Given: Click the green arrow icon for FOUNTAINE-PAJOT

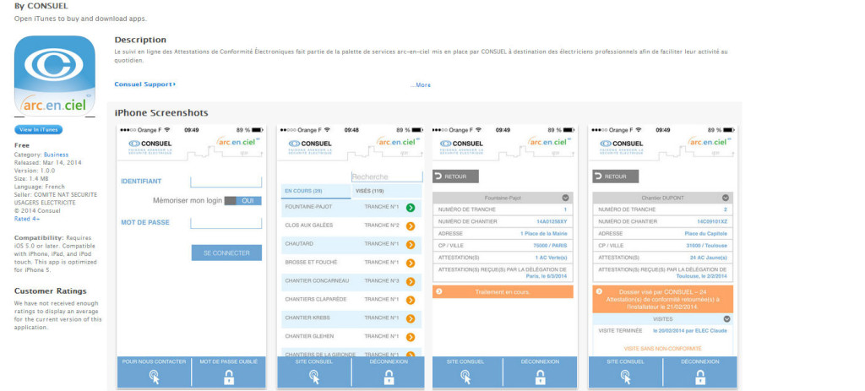Looking at the screenshot, I should (x=411, y=207).
